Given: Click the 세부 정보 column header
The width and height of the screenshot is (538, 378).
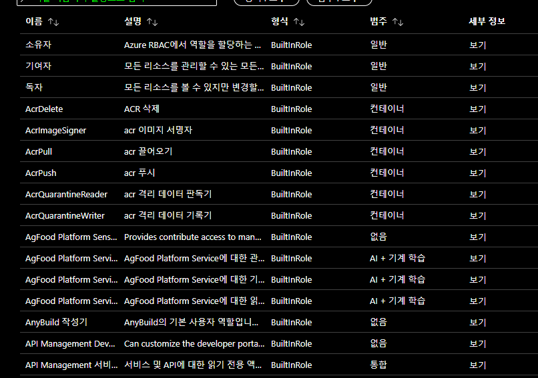Looking at the screenshot, I should (487, 21).
